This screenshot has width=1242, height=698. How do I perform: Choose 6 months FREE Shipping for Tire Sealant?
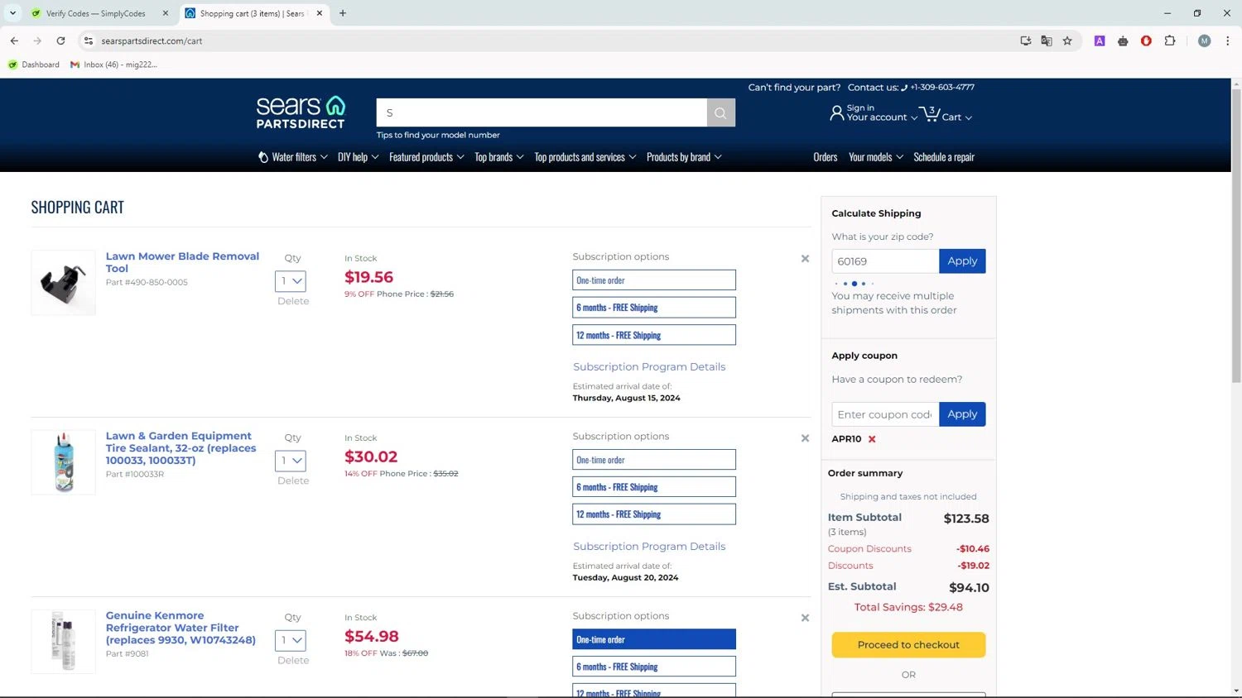click(x=653, y=487)
